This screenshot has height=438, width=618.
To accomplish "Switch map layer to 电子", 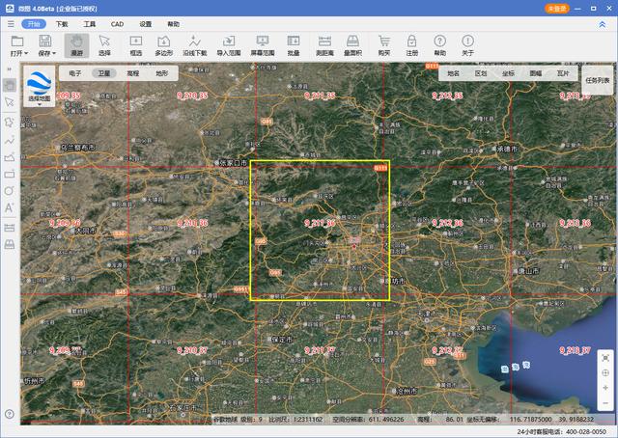I will (75, 73).
